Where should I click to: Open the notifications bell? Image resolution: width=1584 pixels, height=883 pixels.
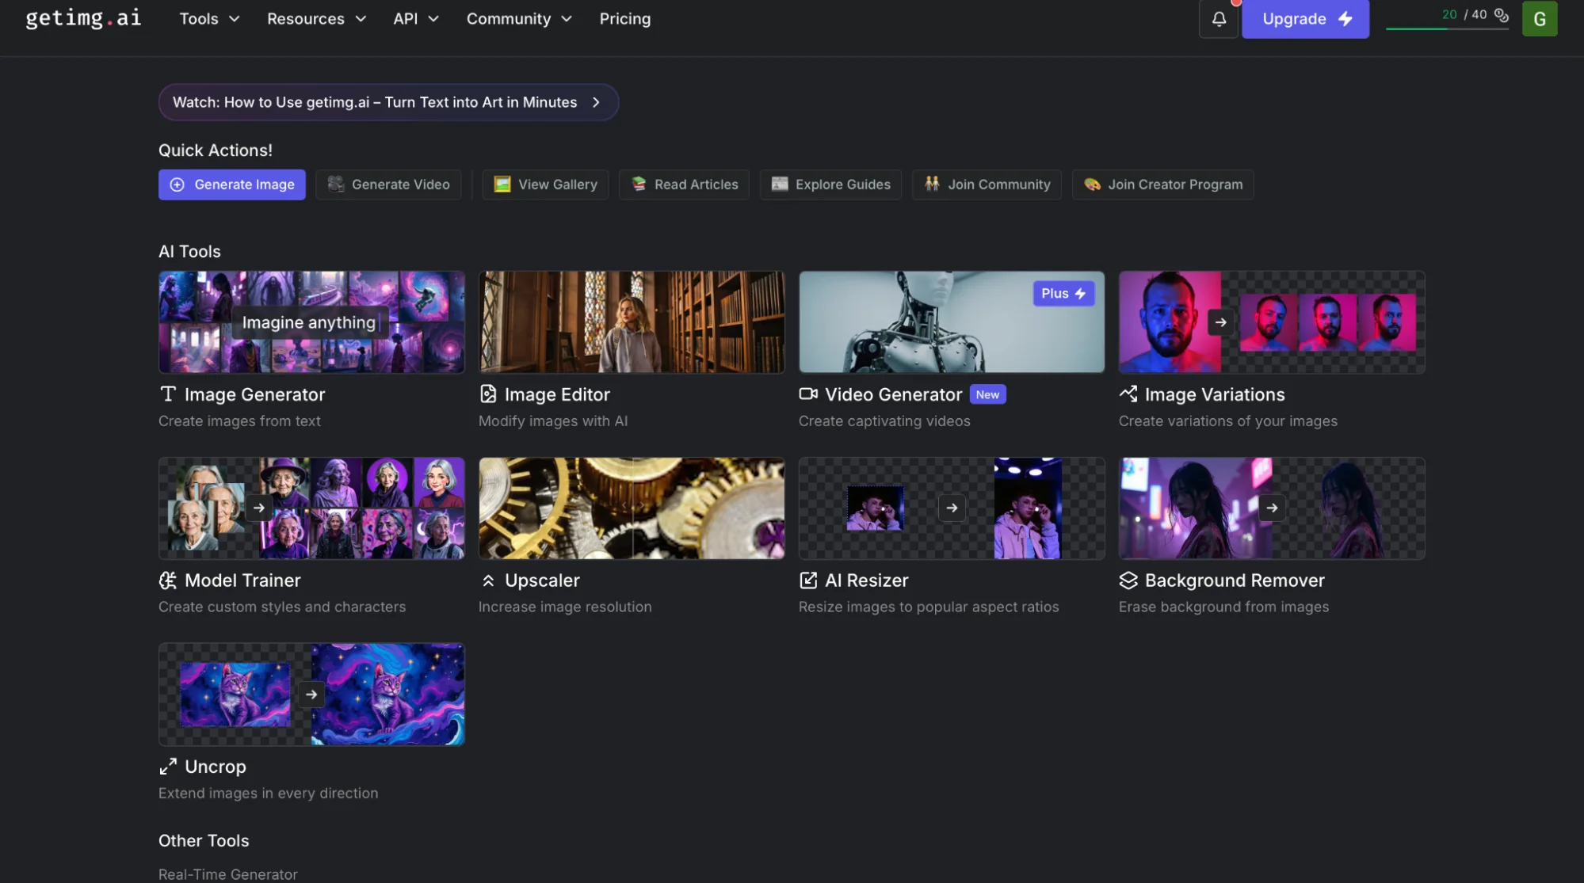pos(1219,18)
